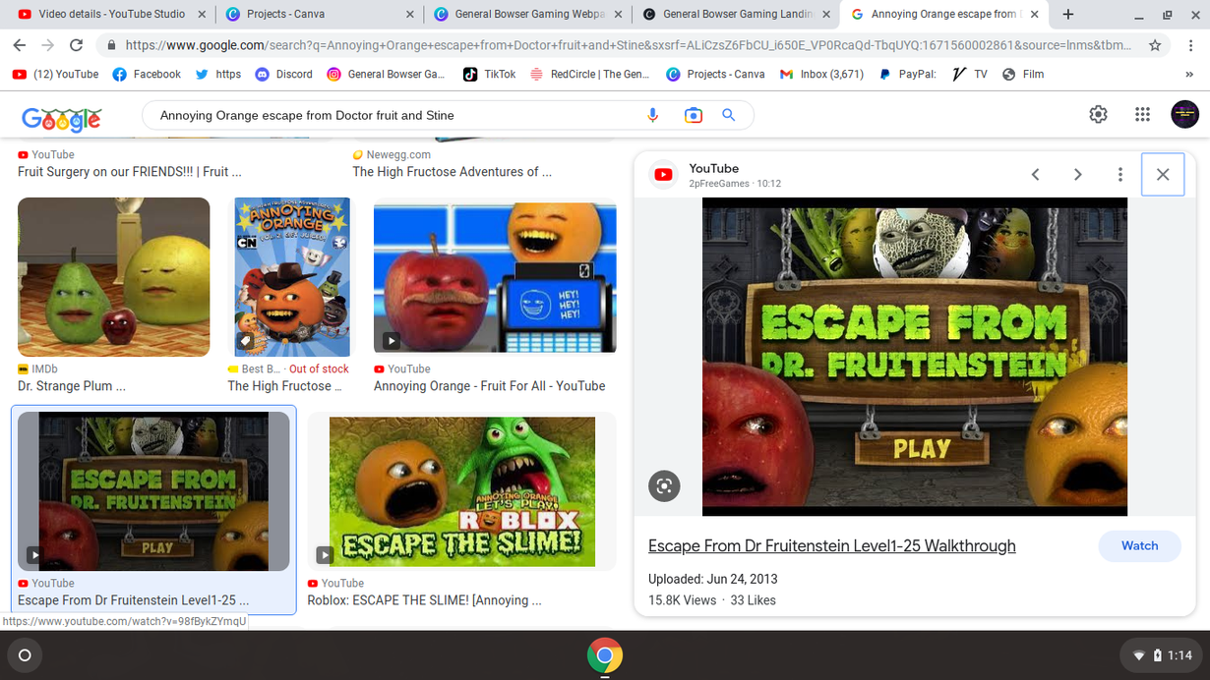Open the Discord bookmark
Viewport: 1210px width, 680px height.
click(284, 75)
